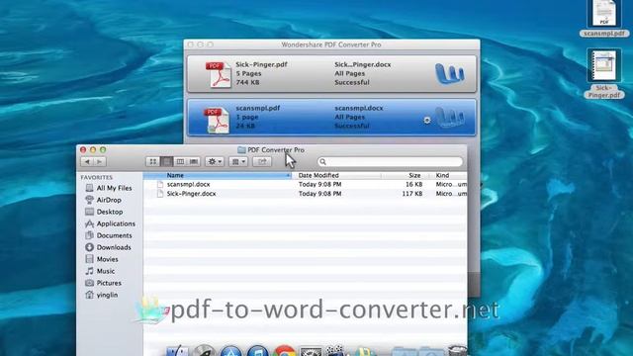Open the Finder action gear menu
633x356 pixels.
(215, 162)
